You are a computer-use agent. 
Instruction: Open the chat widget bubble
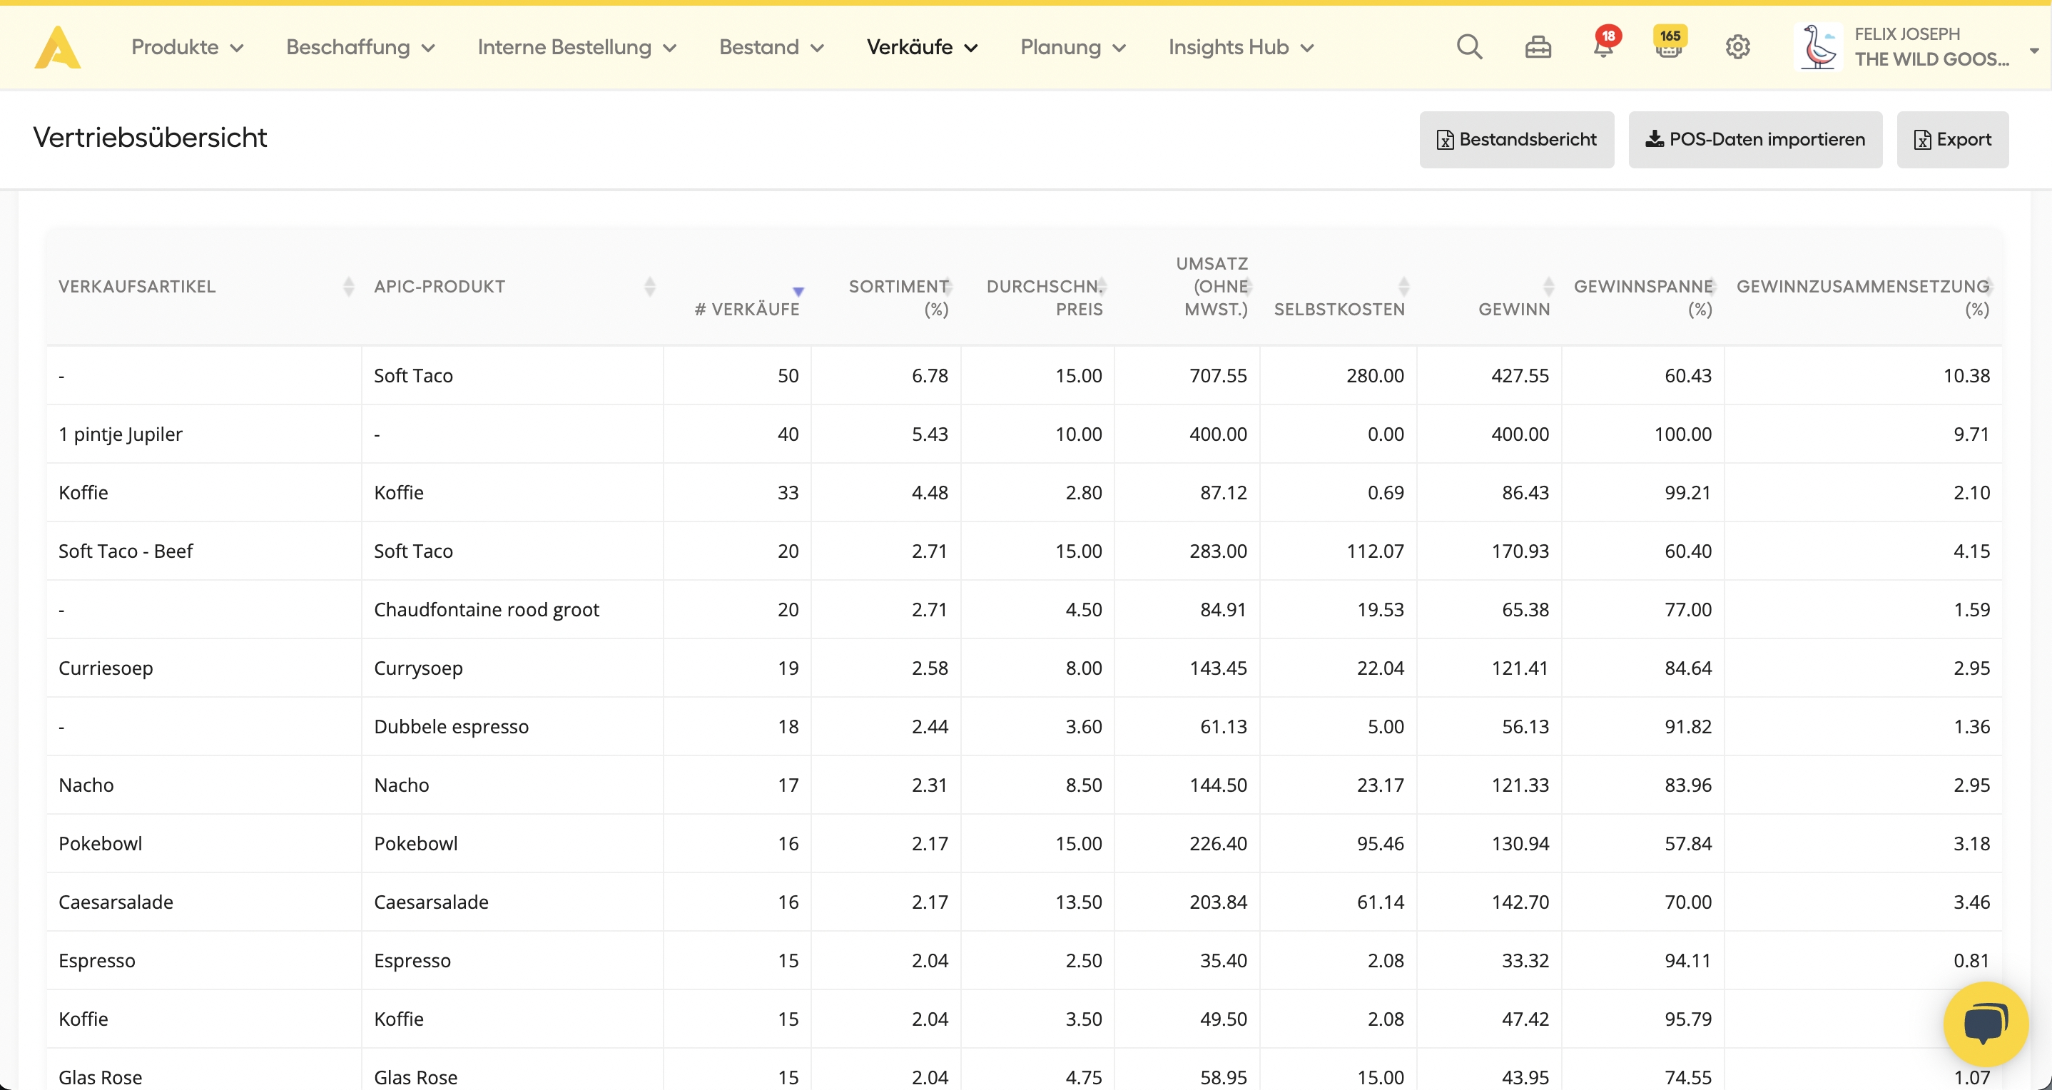[x=1984, y=1024]
